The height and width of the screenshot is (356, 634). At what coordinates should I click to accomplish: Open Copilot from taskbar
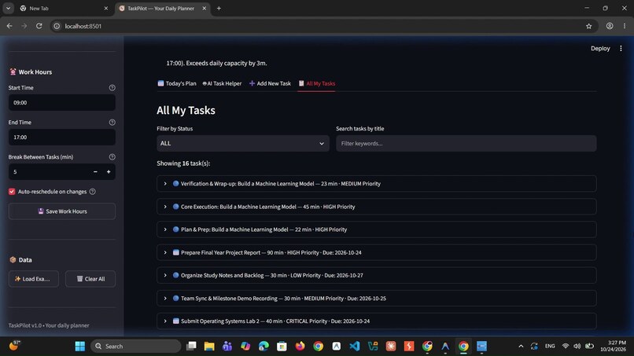[245, 347]
